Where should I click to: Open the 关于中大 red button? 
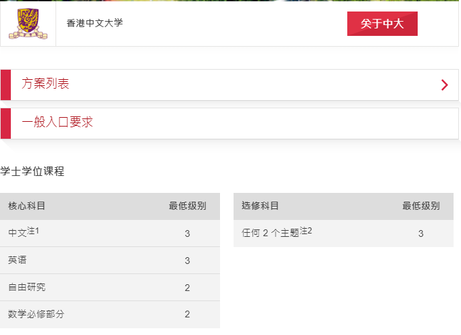coord(382,24)
